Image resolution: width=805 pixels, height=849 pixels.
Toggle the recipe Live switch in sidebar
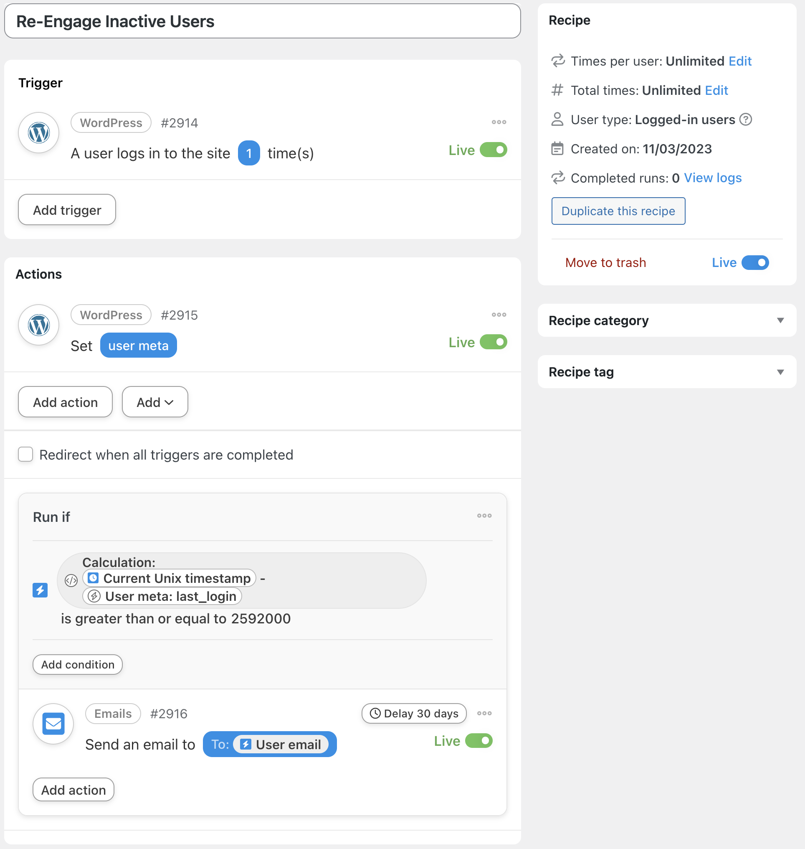755,262
